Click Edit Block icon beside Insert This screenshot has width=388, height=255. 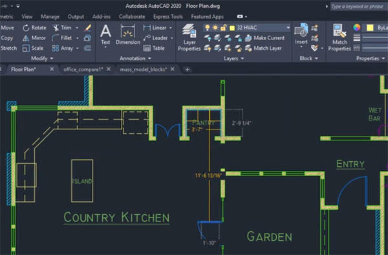pos(315,38)
